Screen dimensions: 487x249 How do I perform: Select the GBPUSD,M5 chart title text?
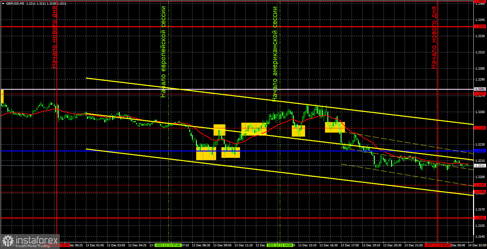pyautogui.click(x=15, y=3)
